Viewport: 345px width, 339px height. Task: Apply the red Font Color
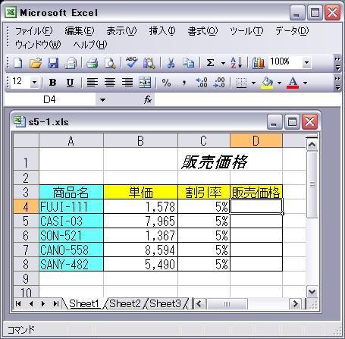click(x=293, y=83)
